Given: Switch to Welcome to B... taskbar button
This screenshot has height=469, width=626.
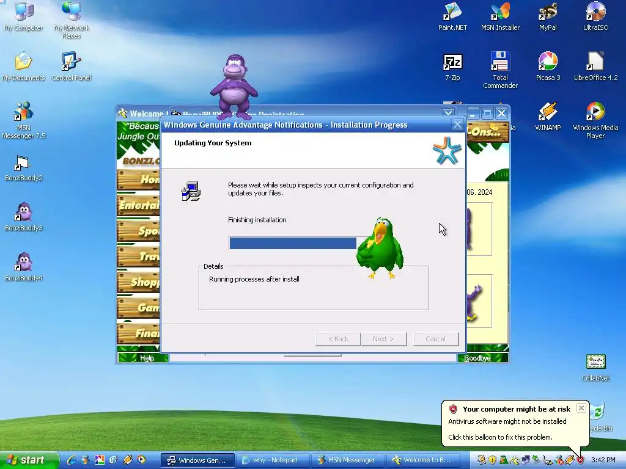Looking at the screenshot, I should 422,460.
